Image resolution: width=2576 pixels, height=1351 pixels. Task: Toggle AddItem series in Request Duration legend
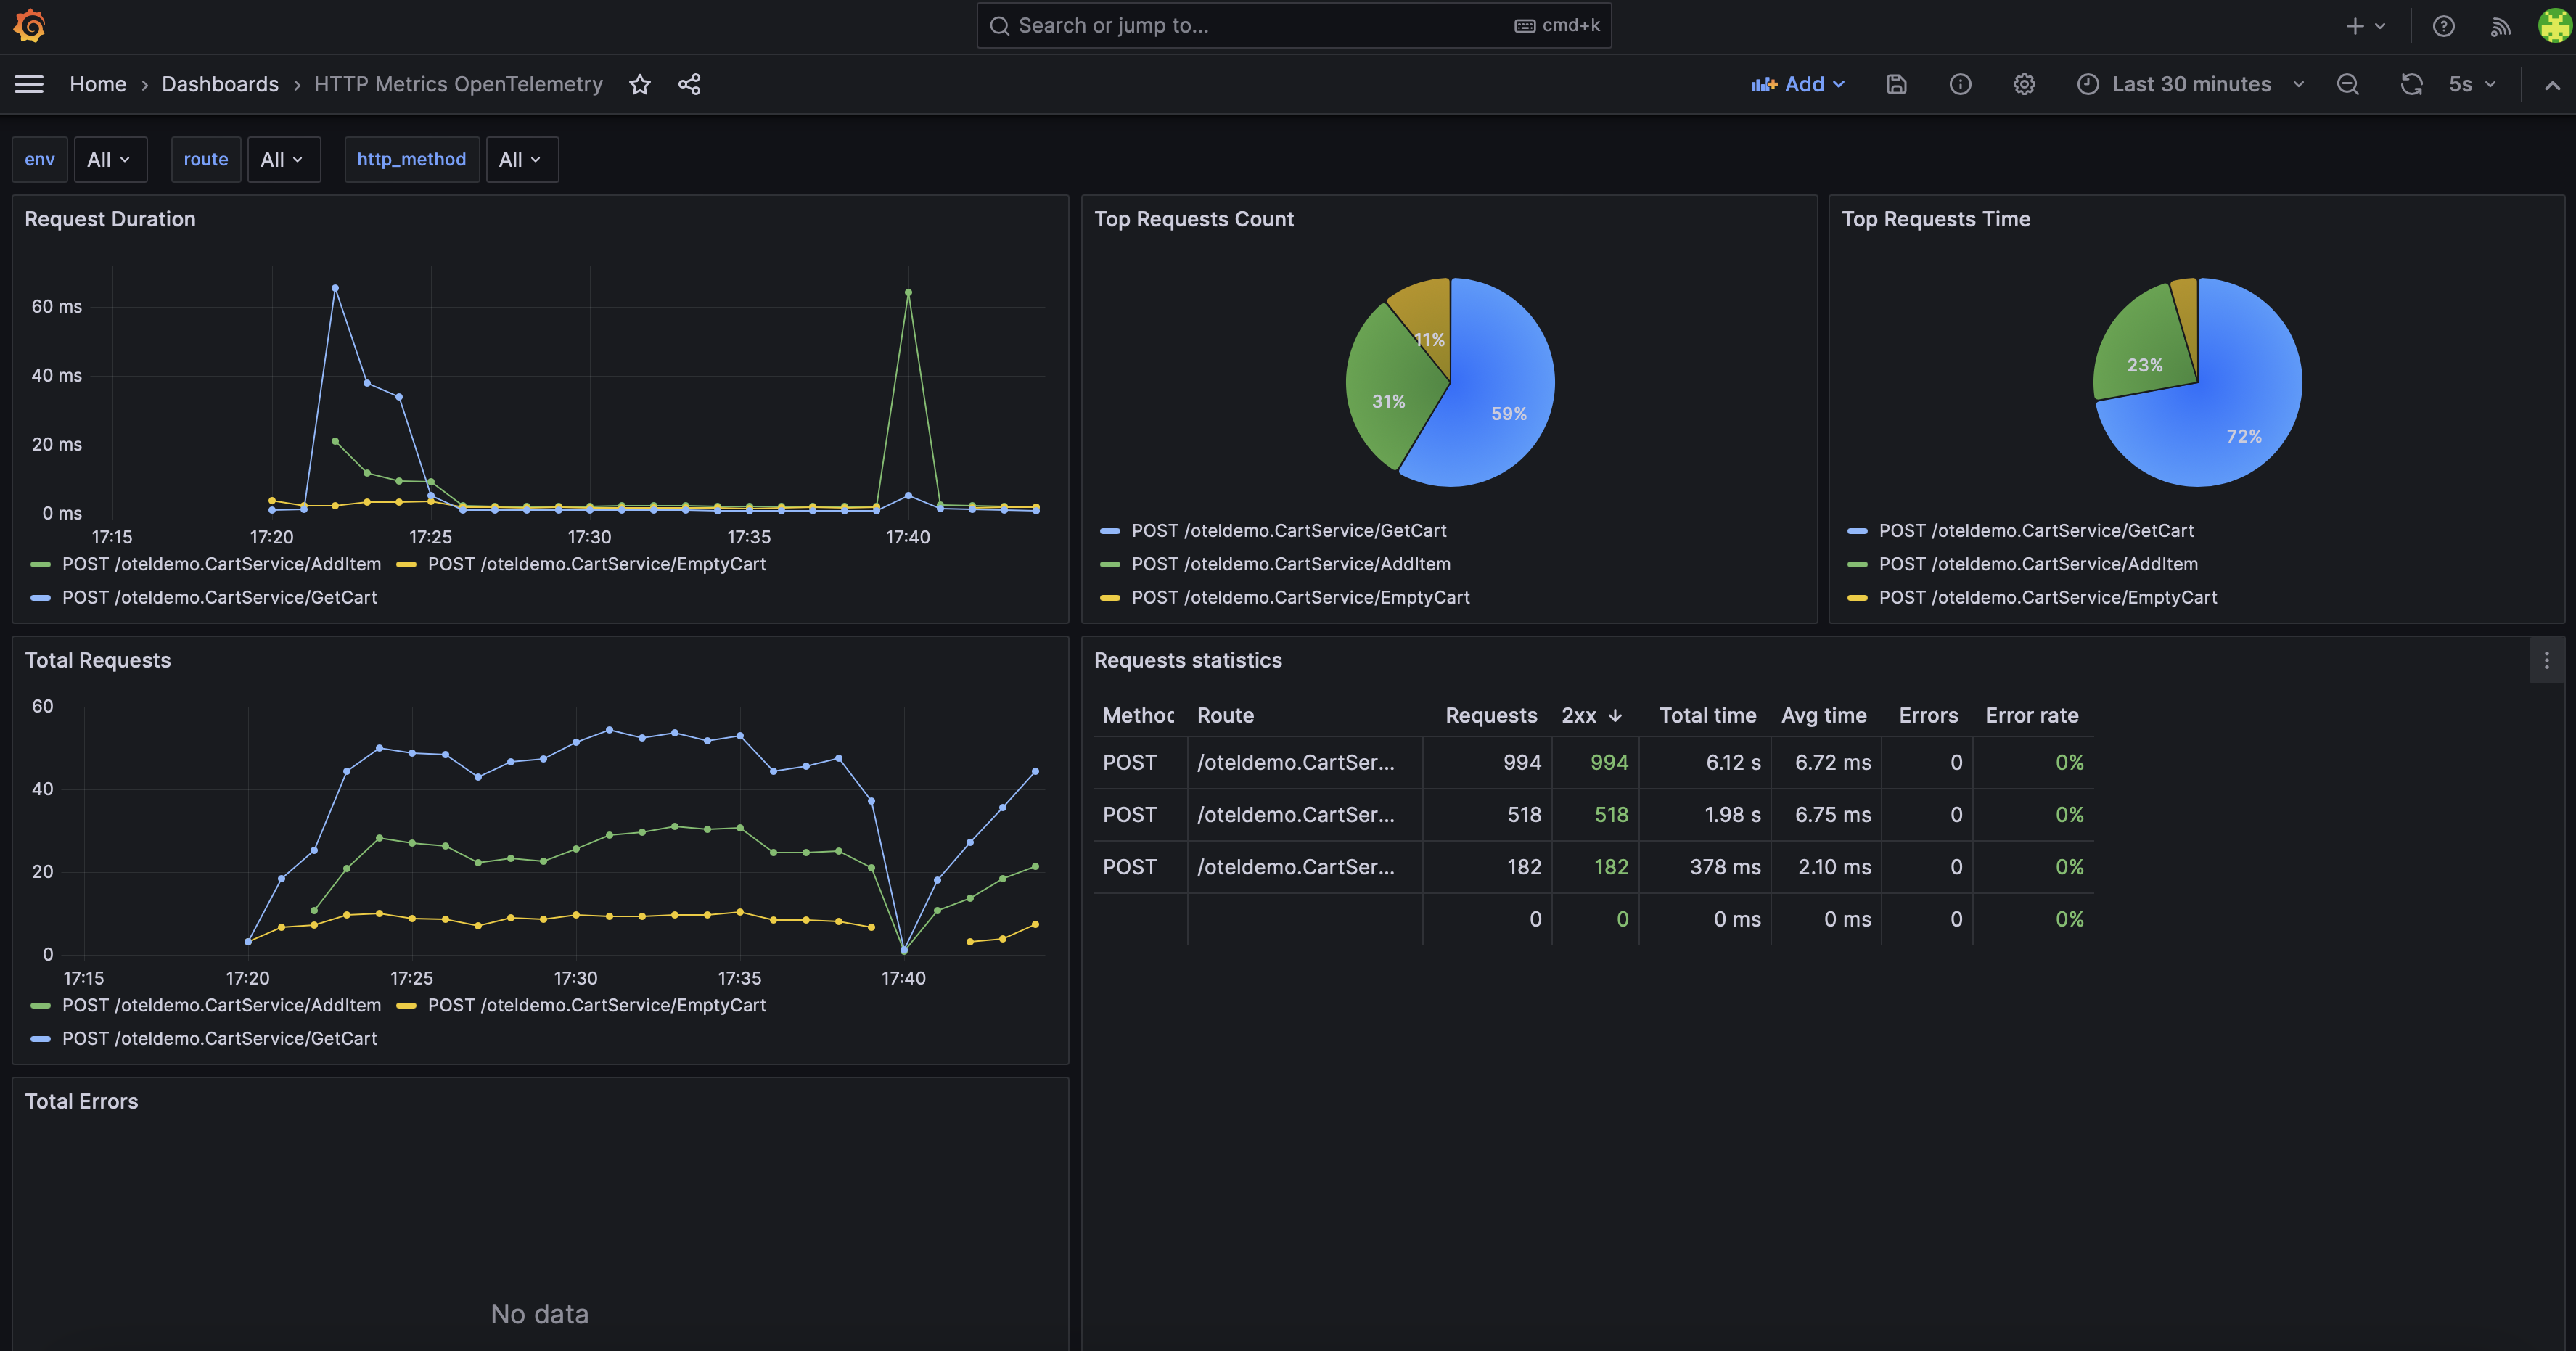pos(221,564)
